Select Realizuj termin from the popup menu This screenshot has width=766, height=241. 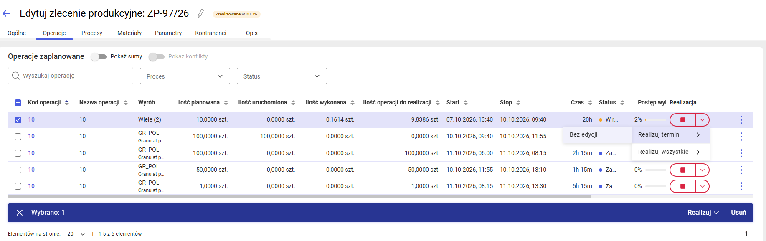[670, 135]
